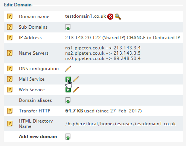Click the Add new domain icon
The width and height of the screenshot is (186, 146).
pos(68,137)
